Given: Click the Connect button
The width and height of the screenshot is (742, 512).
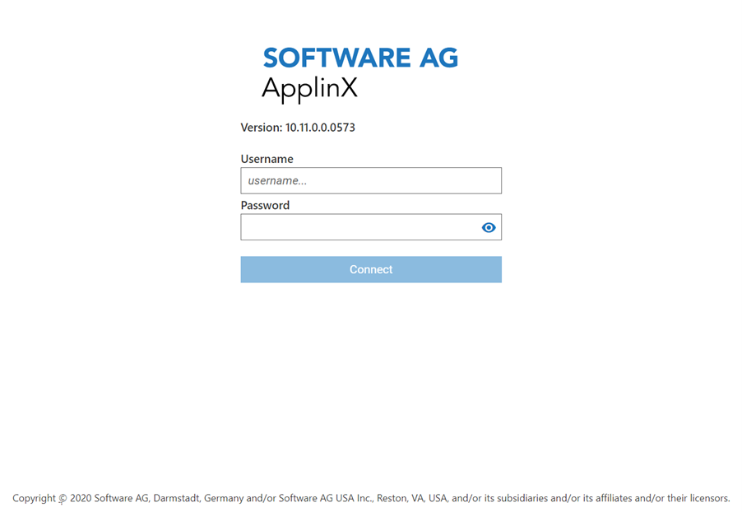Looking at the screenshot, I should pyautogui.click(x=371, y=269).
